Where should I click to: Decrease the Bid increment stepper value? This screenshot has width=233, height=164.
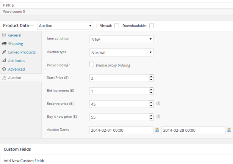point(151,93)
